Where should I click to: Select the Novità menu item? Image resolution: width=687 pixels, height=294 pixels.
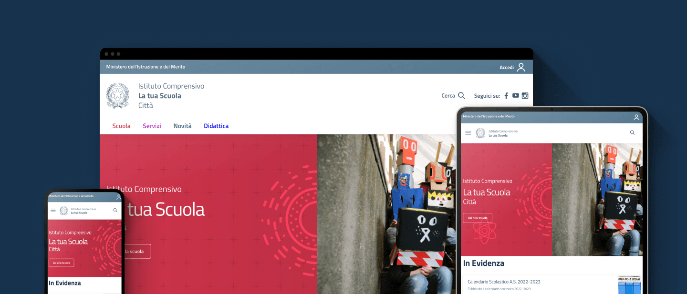click(x=182, y=126)
